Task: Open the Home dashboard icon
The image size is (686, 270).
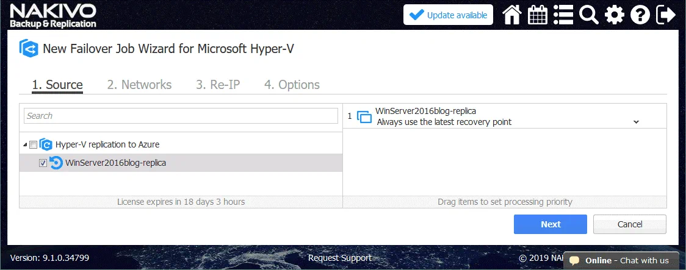Action: pyautogui.click(x=511, y=15)
